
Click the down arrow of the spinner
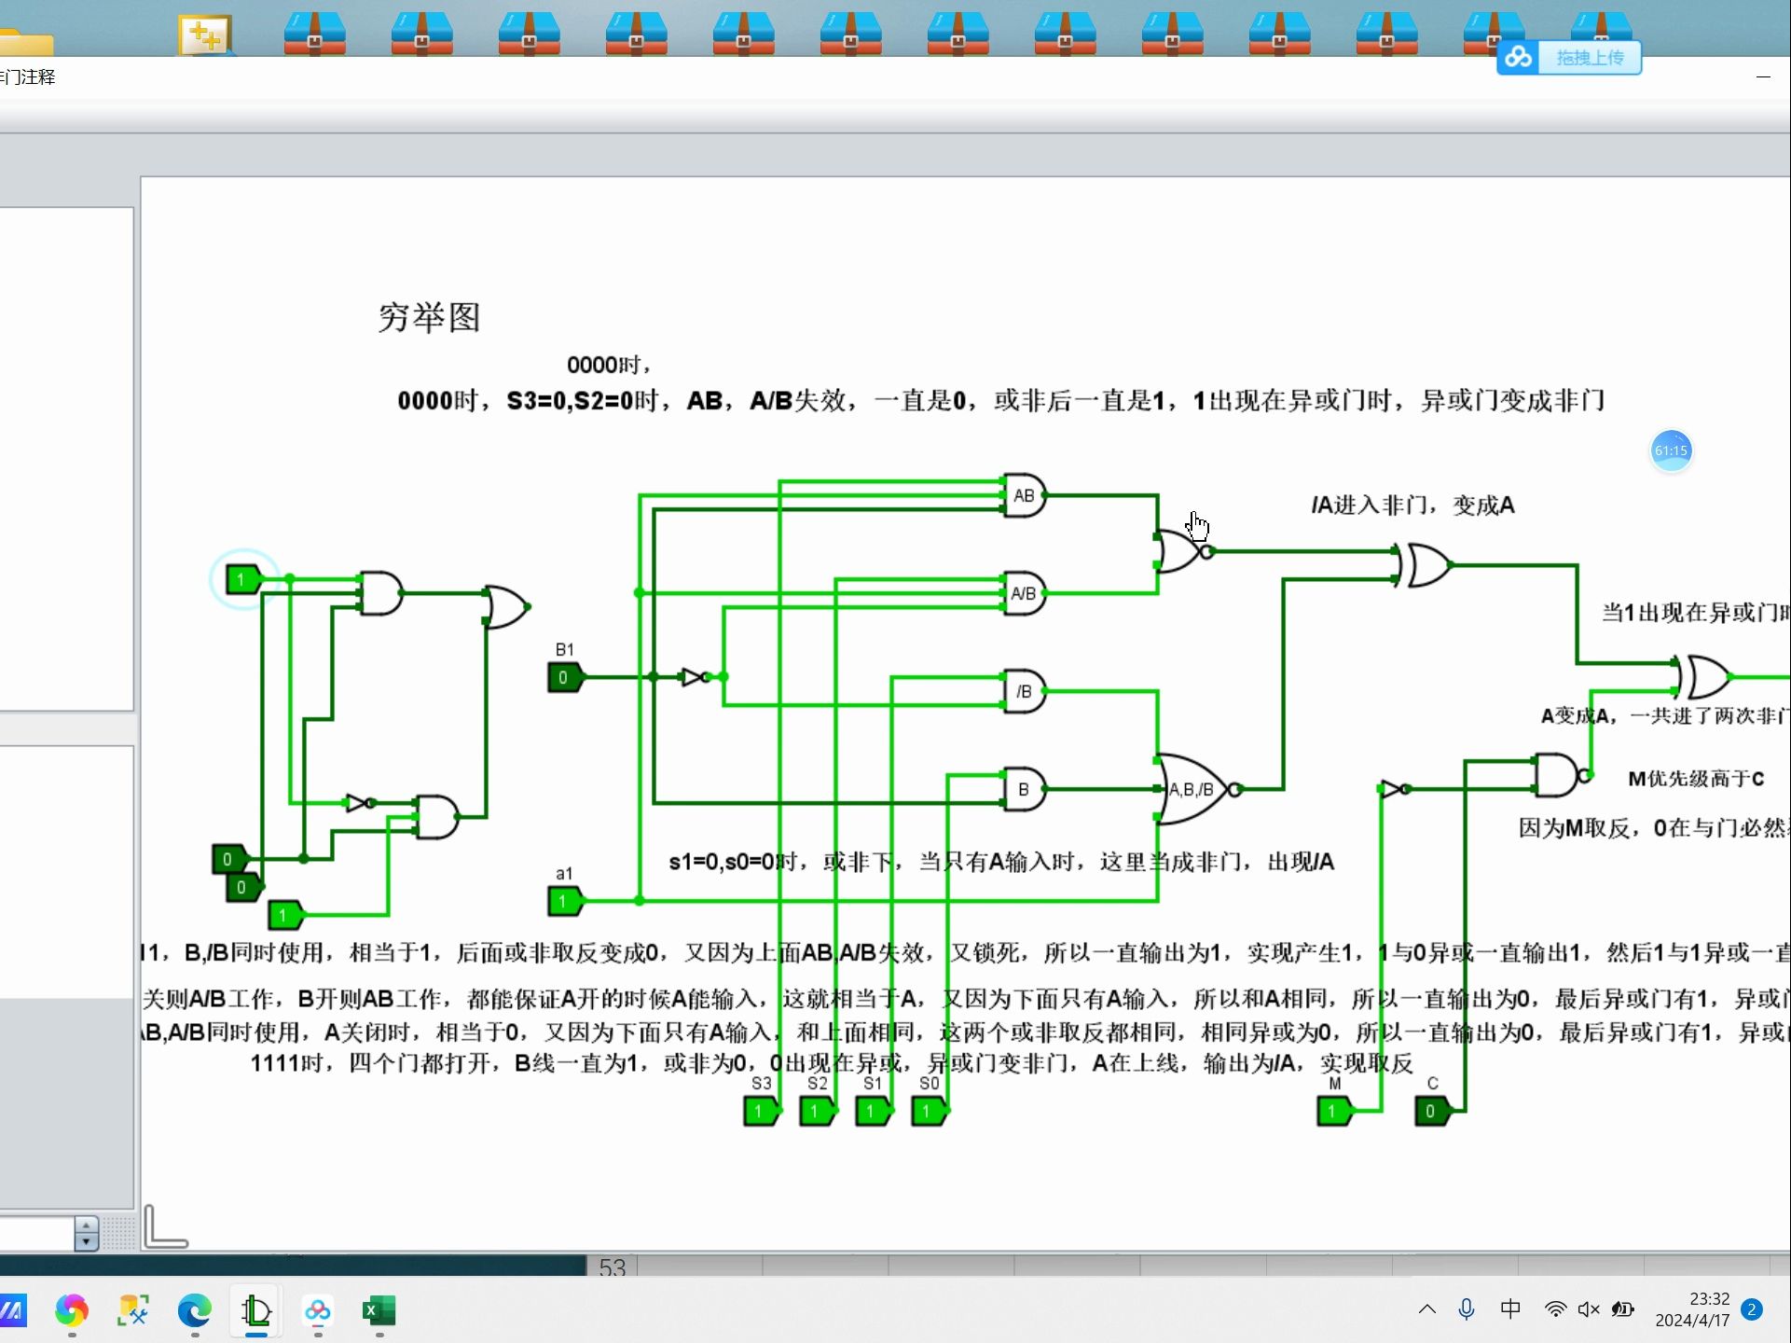pos(86,1241)
